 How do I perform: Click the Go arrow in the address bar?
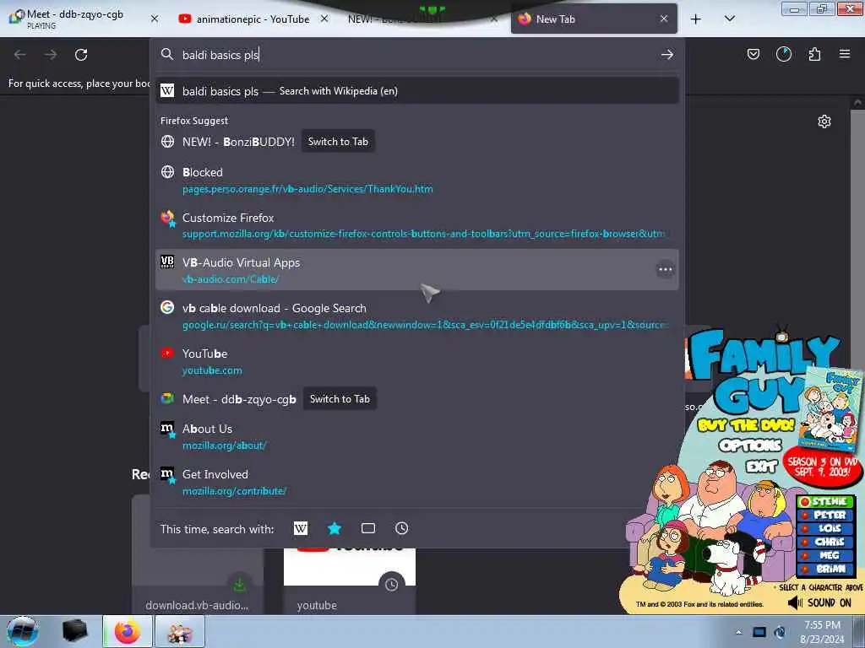point(667,55)
